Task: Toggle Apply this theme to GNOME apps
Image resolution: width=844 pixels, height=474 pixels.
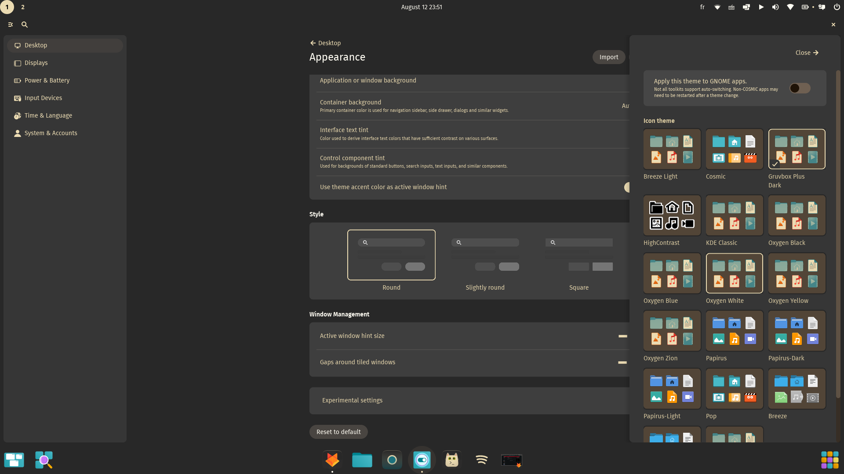Action: (800, 88)
